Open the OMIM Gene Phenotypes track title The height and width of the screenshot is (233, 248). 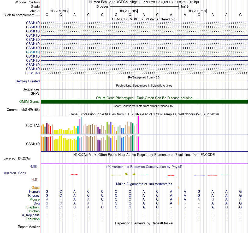tap(144, 98)
